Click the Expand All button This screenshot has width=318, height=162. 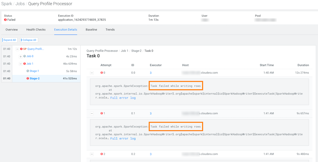[9, 40]
